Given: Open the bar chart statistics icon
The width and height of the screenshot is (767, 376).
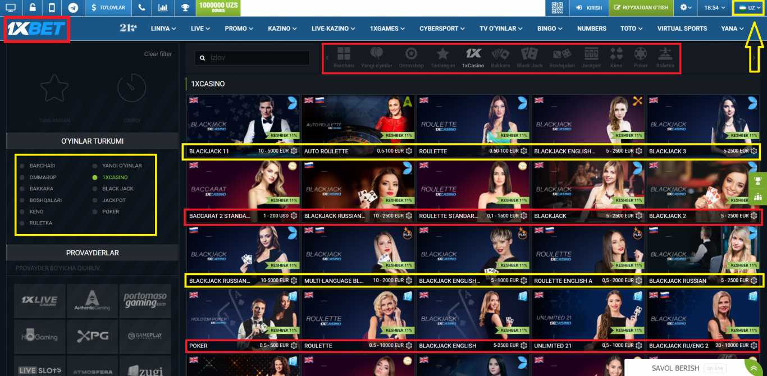Looking at the screenshot, I should pyautogui.click(x=163, y=8).
